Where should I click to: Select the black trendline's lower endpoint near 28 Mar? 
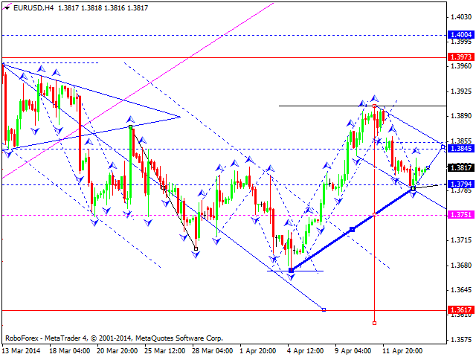coord(196,249)
